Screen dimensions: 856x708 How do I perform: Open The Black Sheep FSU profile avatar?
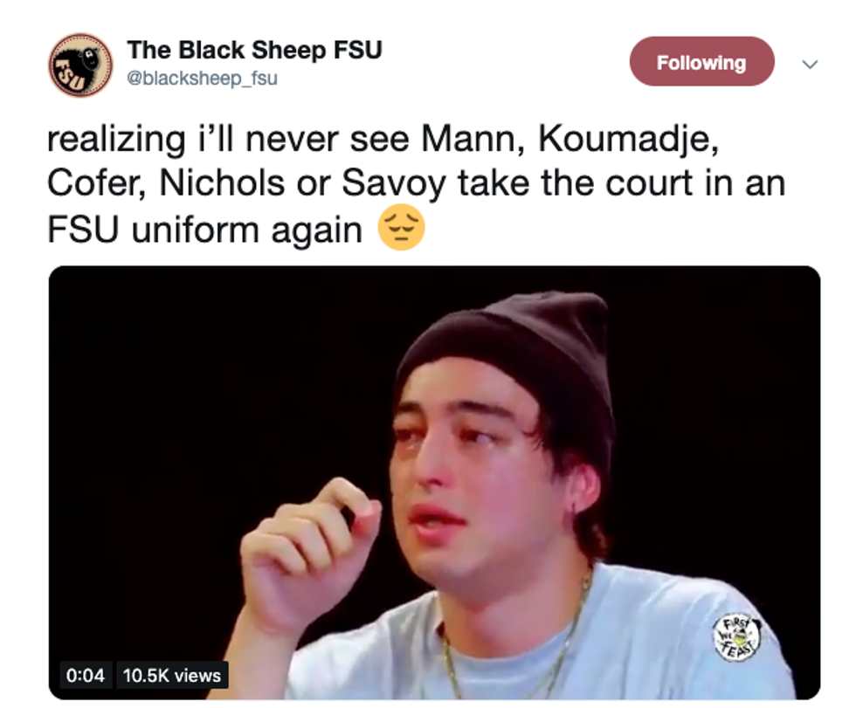point(79,65)
